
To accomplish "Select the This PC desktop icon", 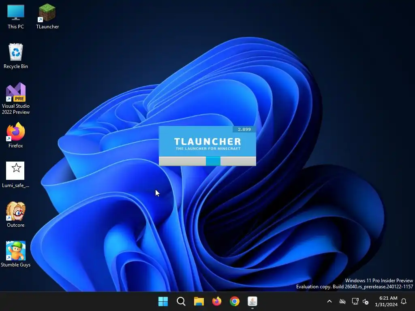I will pos(16,16).
